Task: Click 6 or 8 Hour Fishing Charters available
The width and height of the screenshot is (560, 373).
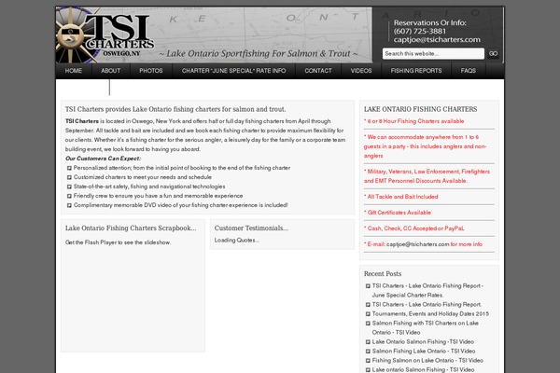Action: [413, 121]
